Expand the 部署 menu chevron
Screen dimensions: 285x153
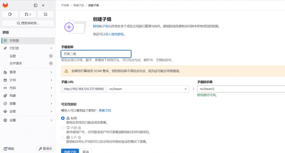click(51, 104)
